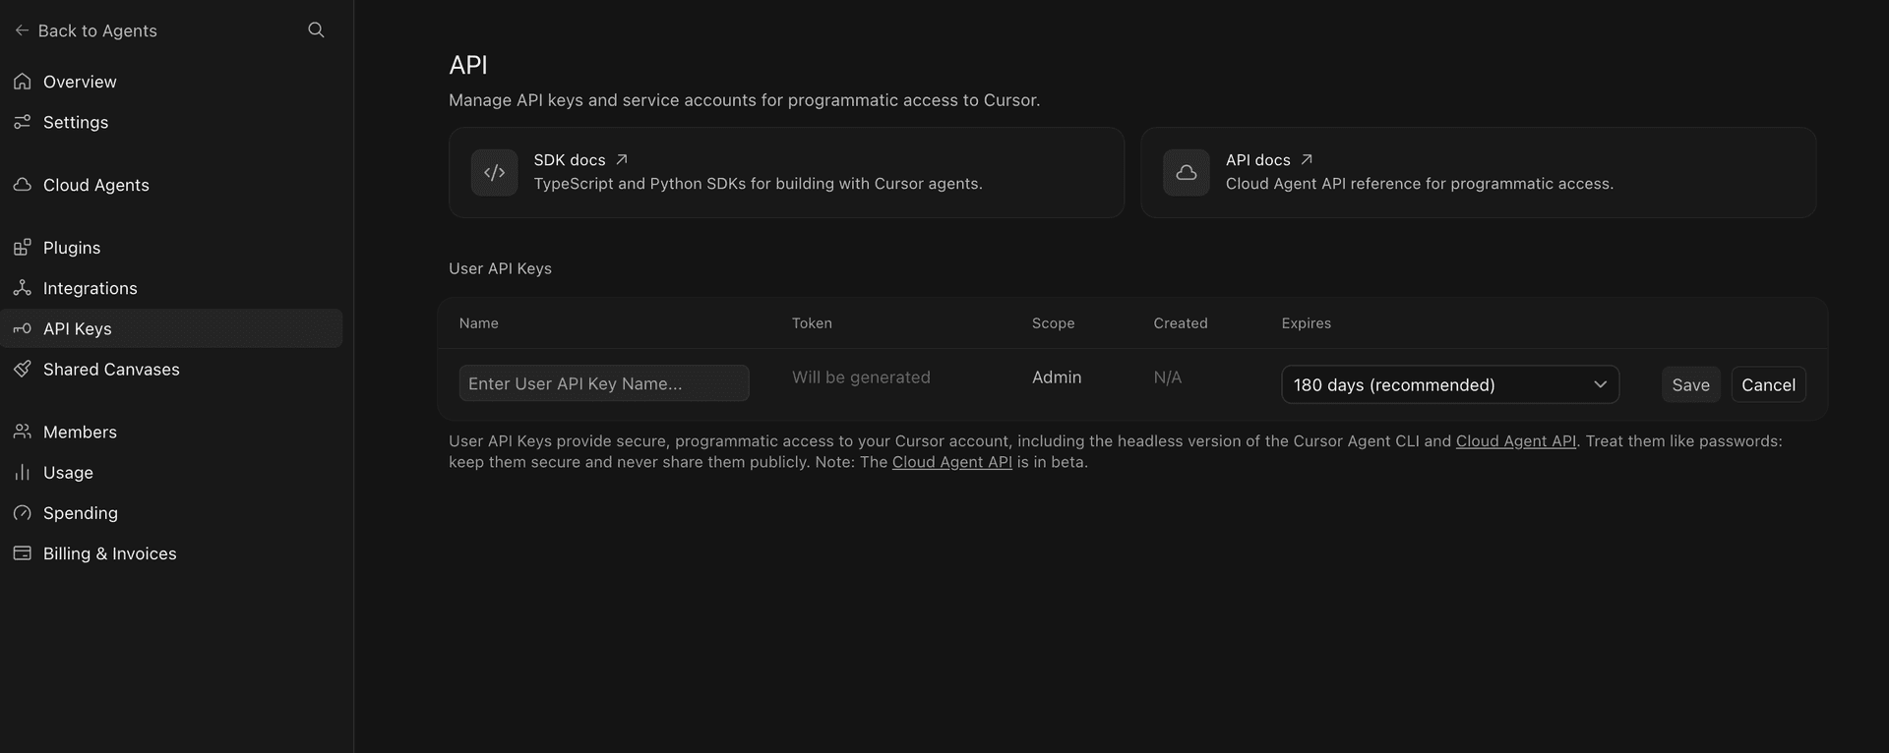1889x753 pixels.
Task: Click the Integrations nodes icon
Action: [22, 288]
